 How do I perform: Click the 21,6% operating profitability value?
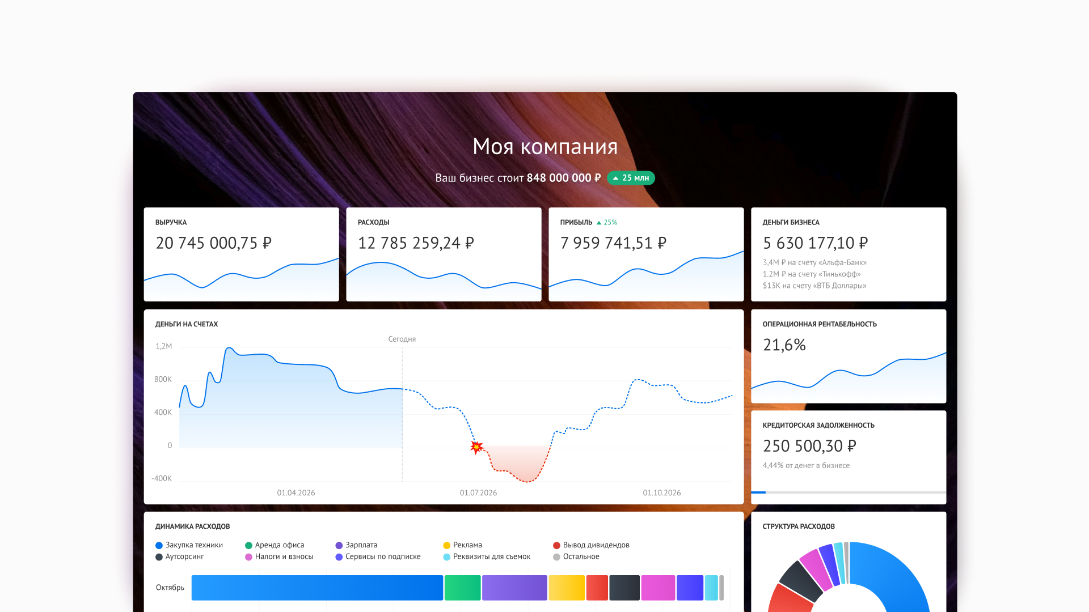pos(784,345)
